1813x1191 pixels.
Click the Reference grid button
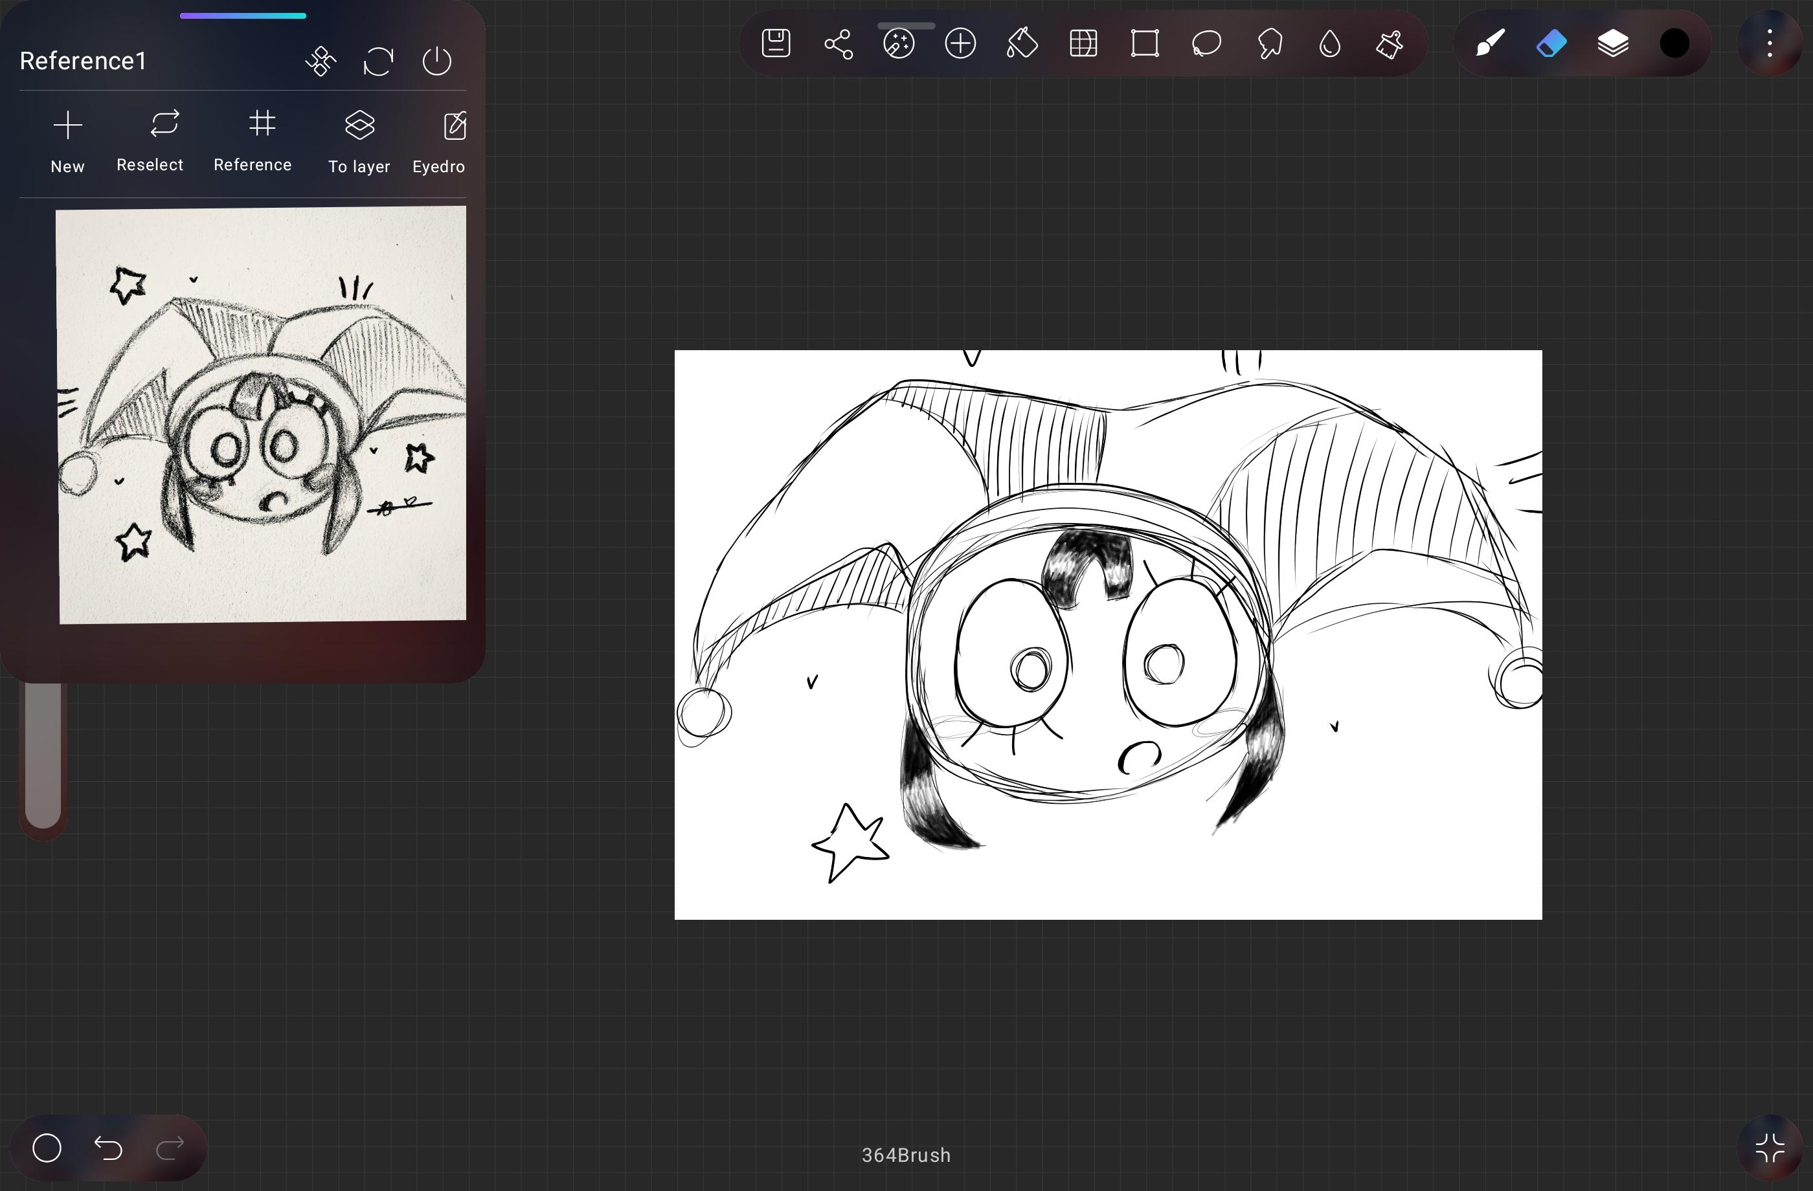(x=253, y=142)
